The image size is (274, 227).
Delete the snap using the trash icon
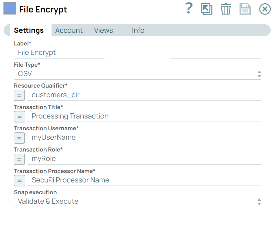226,9
